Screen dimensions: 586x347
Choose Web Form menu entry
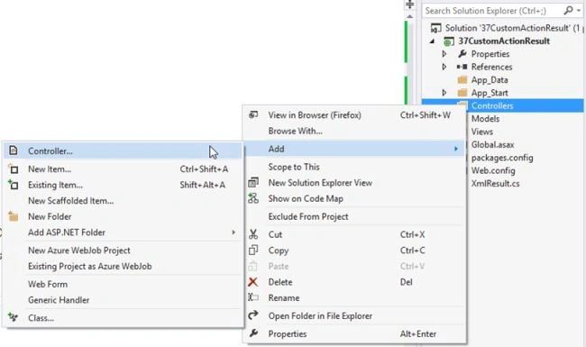coord(123,284)
